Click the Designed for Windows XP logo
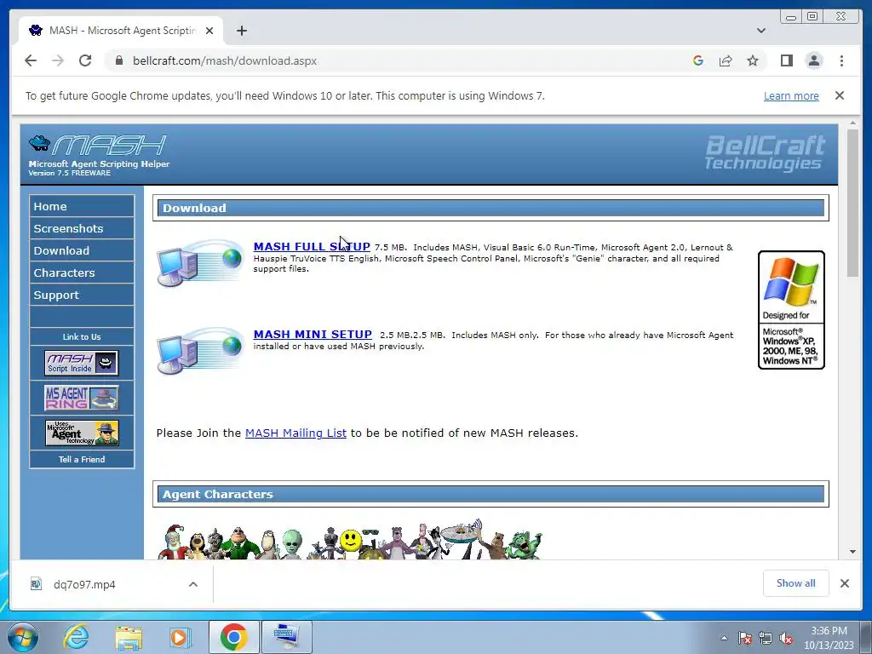872x654 pixels. coord(791,310)
